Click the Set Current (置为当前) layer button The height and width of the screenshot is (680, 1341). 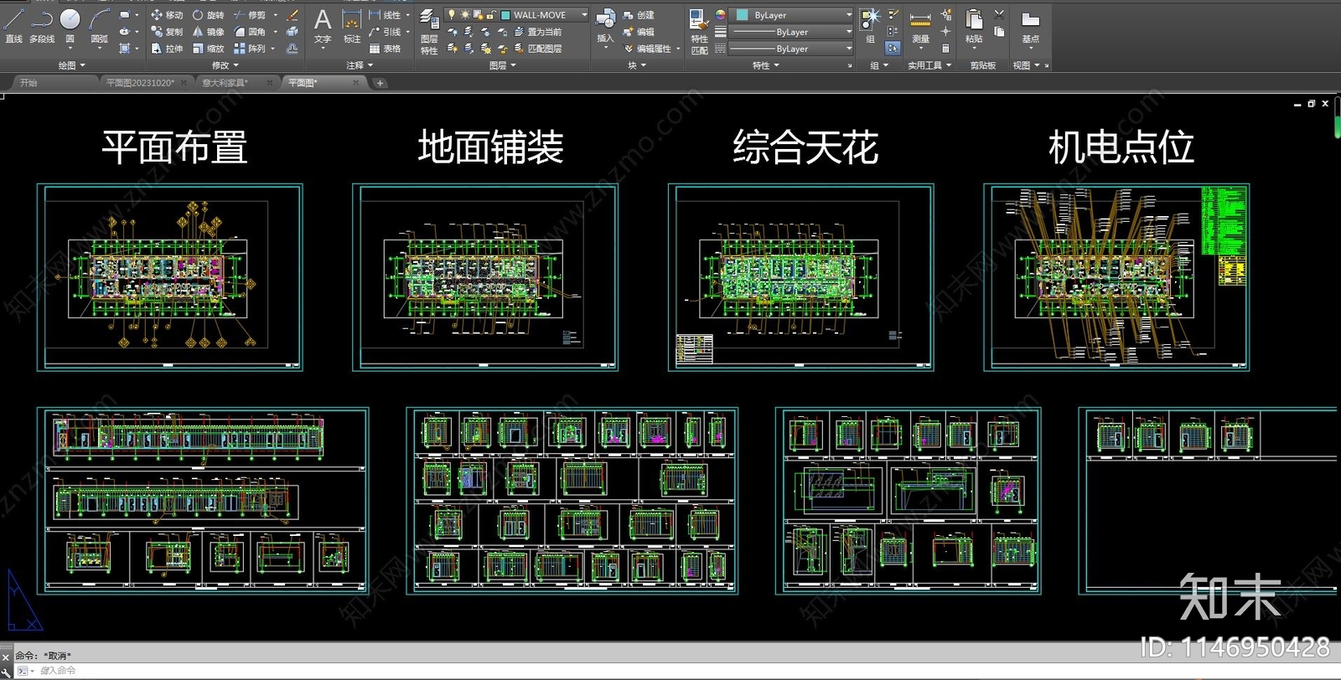click(x=537, y=32)
